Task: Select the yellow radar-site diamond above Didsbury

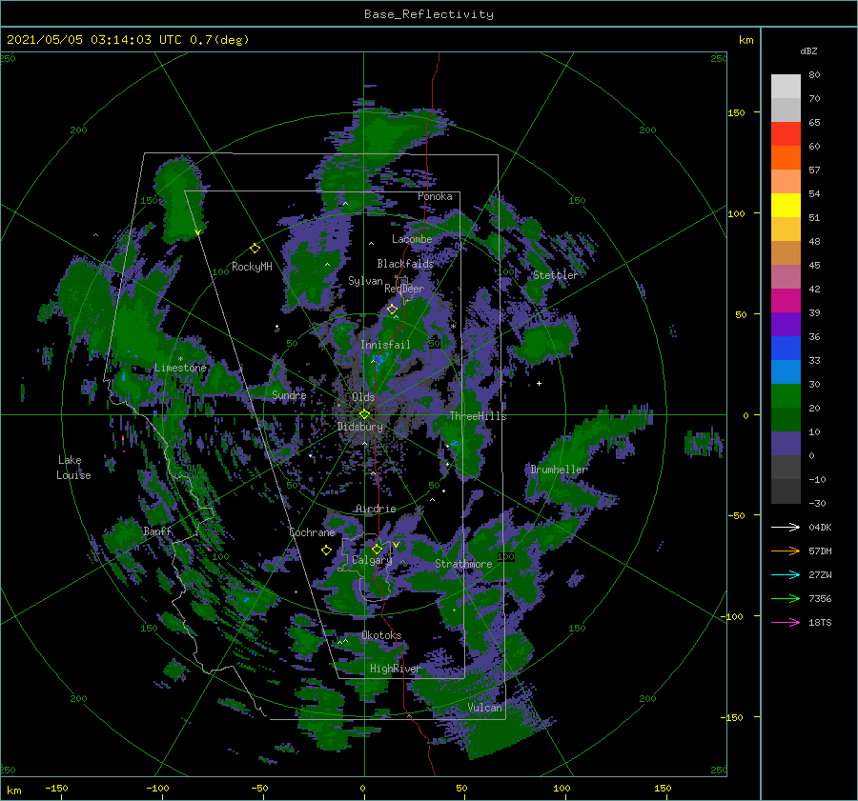Action: pyautogui.click(x=364, y=414)
